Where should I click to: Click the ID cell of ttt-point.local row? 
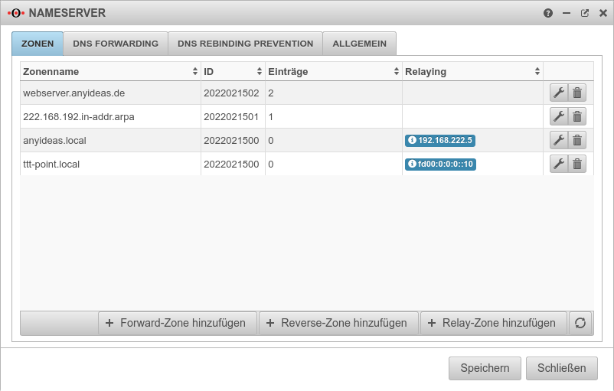pos(231,164)
